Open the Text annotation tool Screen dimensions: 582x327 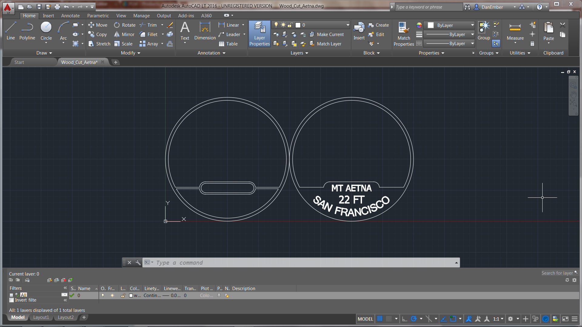pos(185,31)
